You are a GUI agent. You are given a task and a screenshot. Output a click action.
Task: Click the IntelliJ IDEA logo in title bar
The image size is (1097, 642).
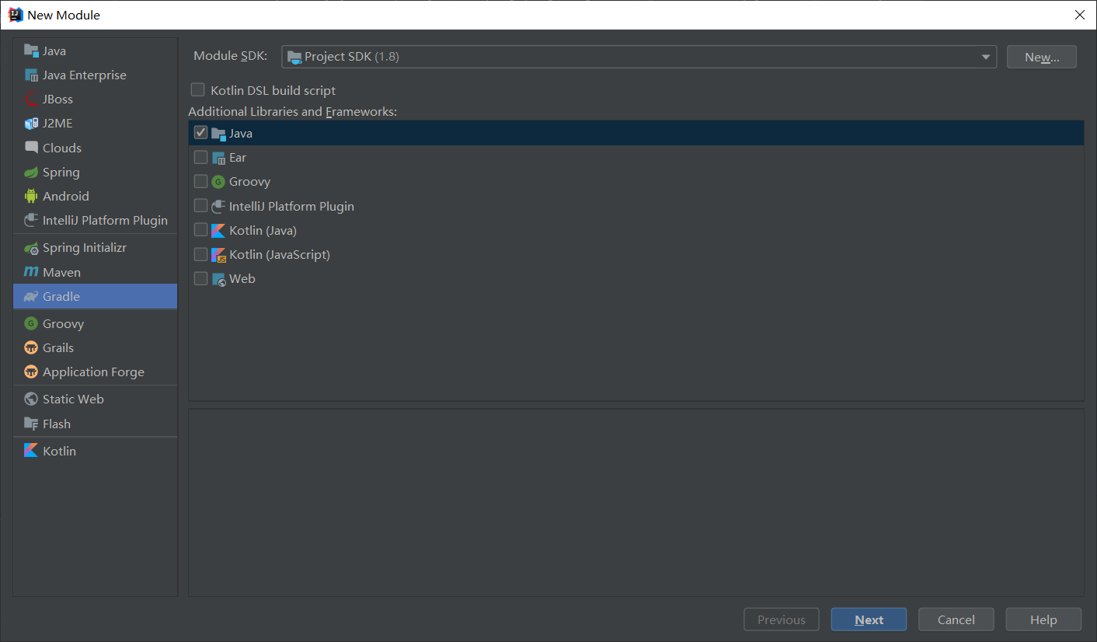16,15
